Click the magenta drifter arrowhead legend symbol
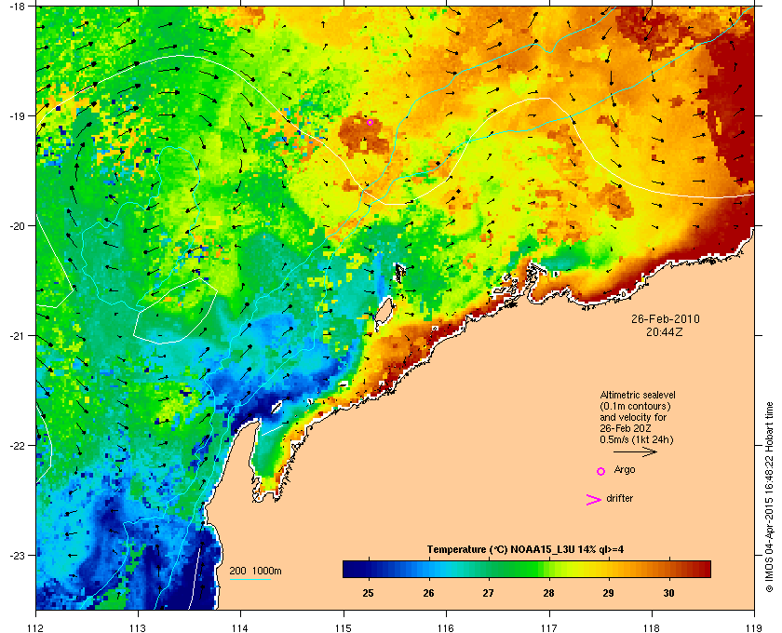This screenshot has height=633, width=782. pos(594,500)
